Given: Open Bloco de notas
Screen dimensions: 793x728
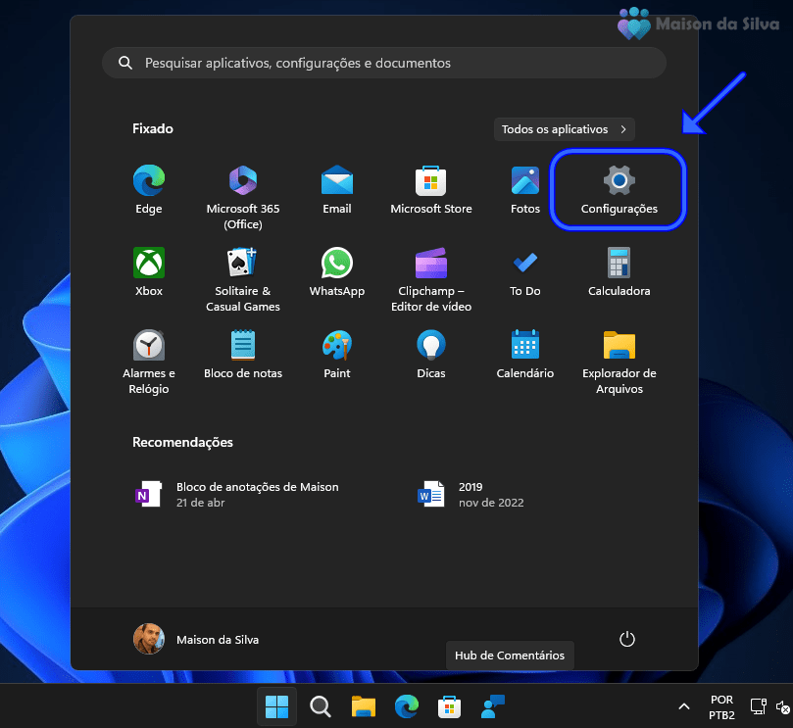Looking at the screenshot, I should 243,355.
